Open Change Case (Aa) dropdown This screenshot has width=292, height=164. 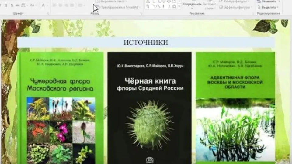[x=33, y=5]
